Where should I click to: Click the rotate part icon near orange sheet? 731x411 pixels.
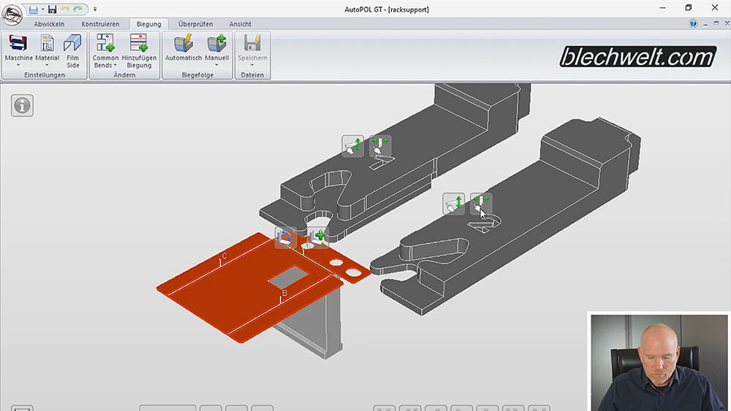[286, 237]
